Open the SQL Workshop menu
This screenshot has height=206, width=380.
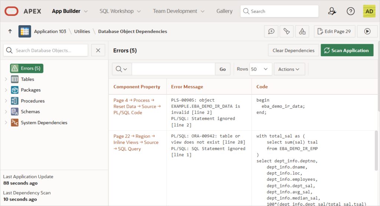[120, 11]
